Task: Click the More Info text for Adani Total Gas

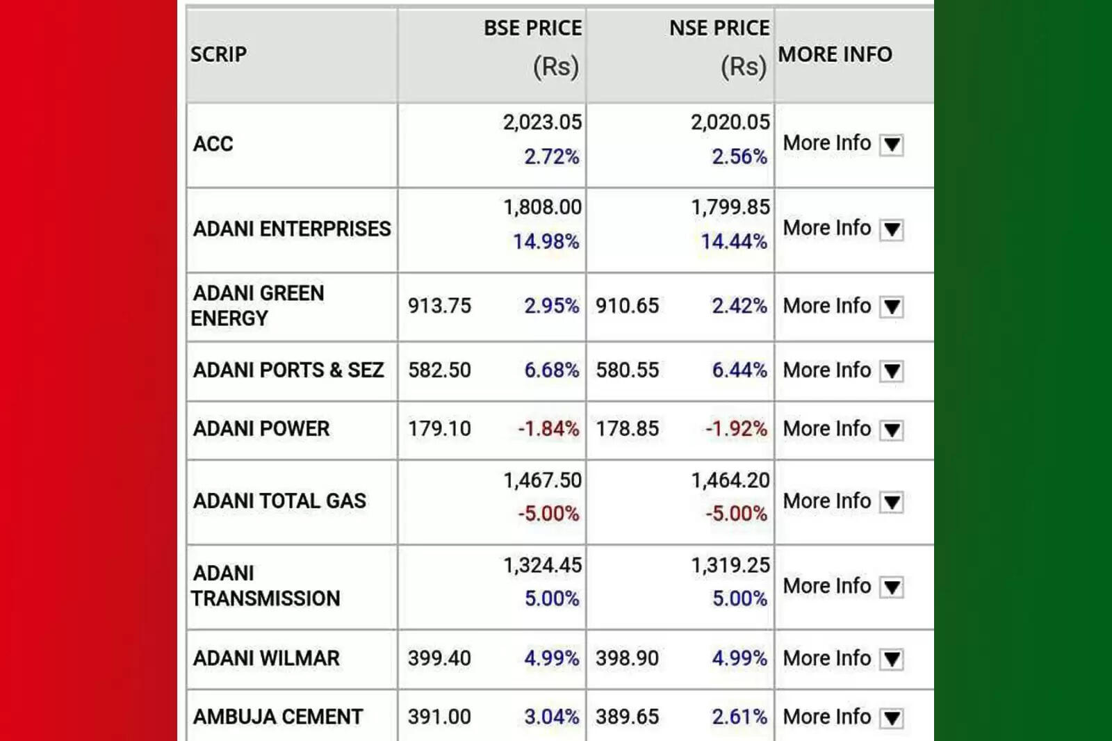Action: click(826, 500)
